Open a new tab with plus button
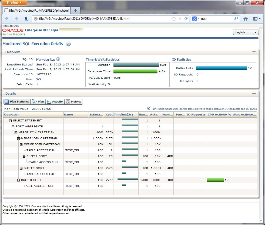Image resolution: width=265 pixels, height=225 pixels. [75, 10]
